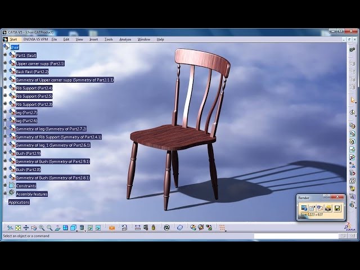The height and width of the screenshot is (270, 360).
Task: Click the 'Size: 1223 x 637' render text
Action: (312, 215)
